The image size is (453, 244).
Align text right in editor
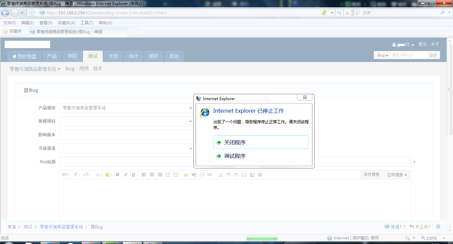160,175
